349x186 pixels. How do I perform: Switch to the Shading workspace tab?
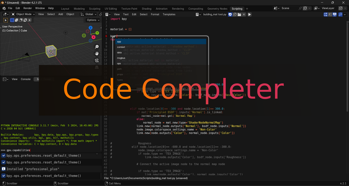click(147, 9)
